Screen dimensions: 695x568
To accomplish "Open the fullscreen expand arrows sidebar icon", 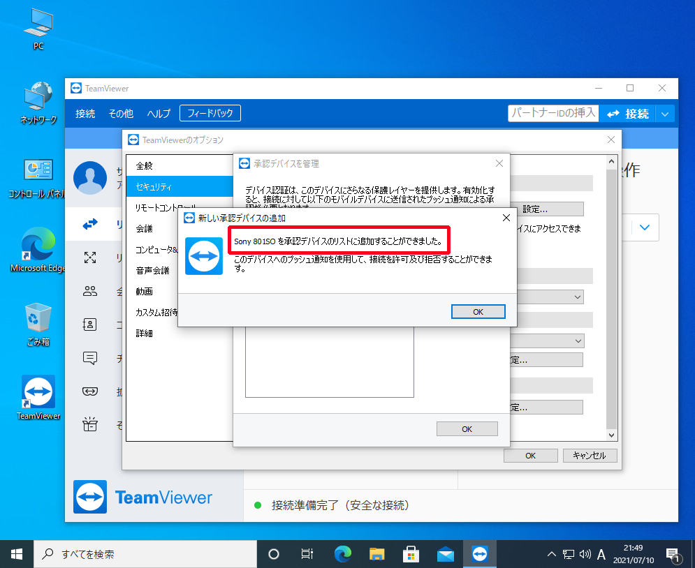I will [90, 258].
